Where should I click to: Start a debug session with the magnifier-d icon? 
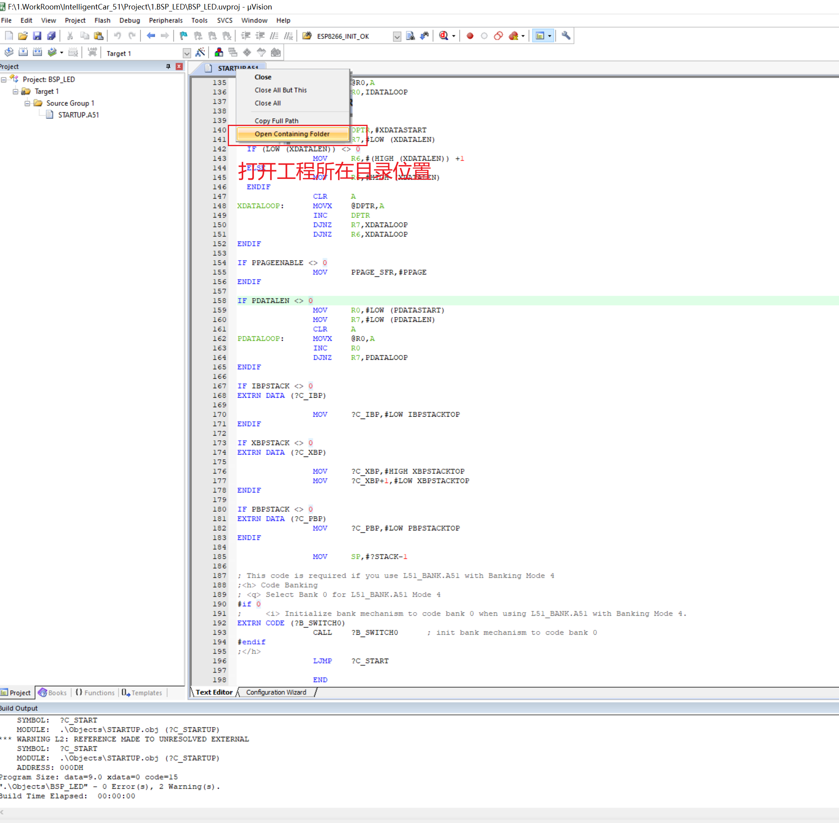pos(443,36)
